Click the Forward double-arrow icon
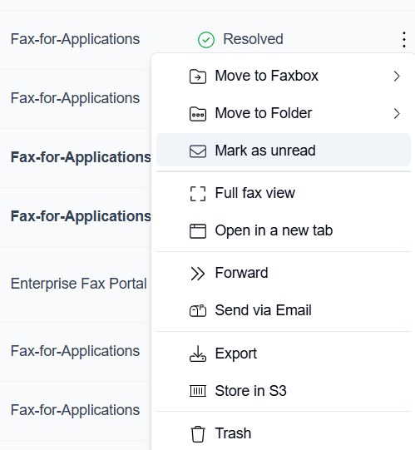 tap(198, 274)
